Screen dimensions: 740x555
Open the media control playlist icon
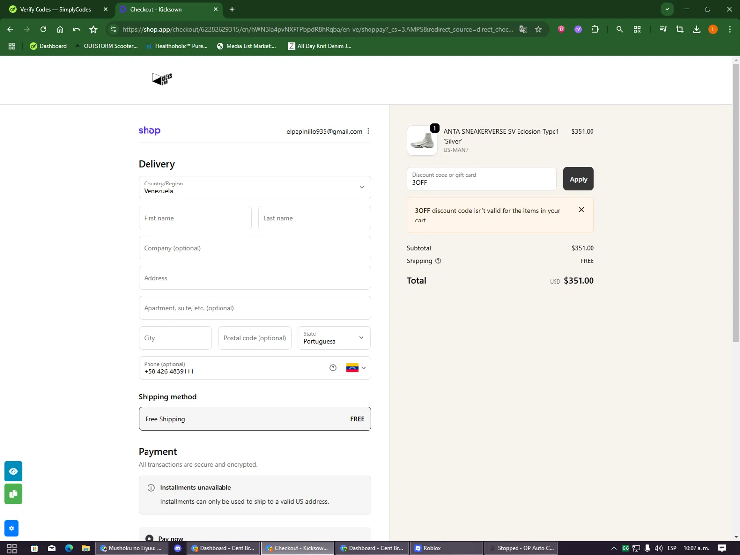[663, 29]
